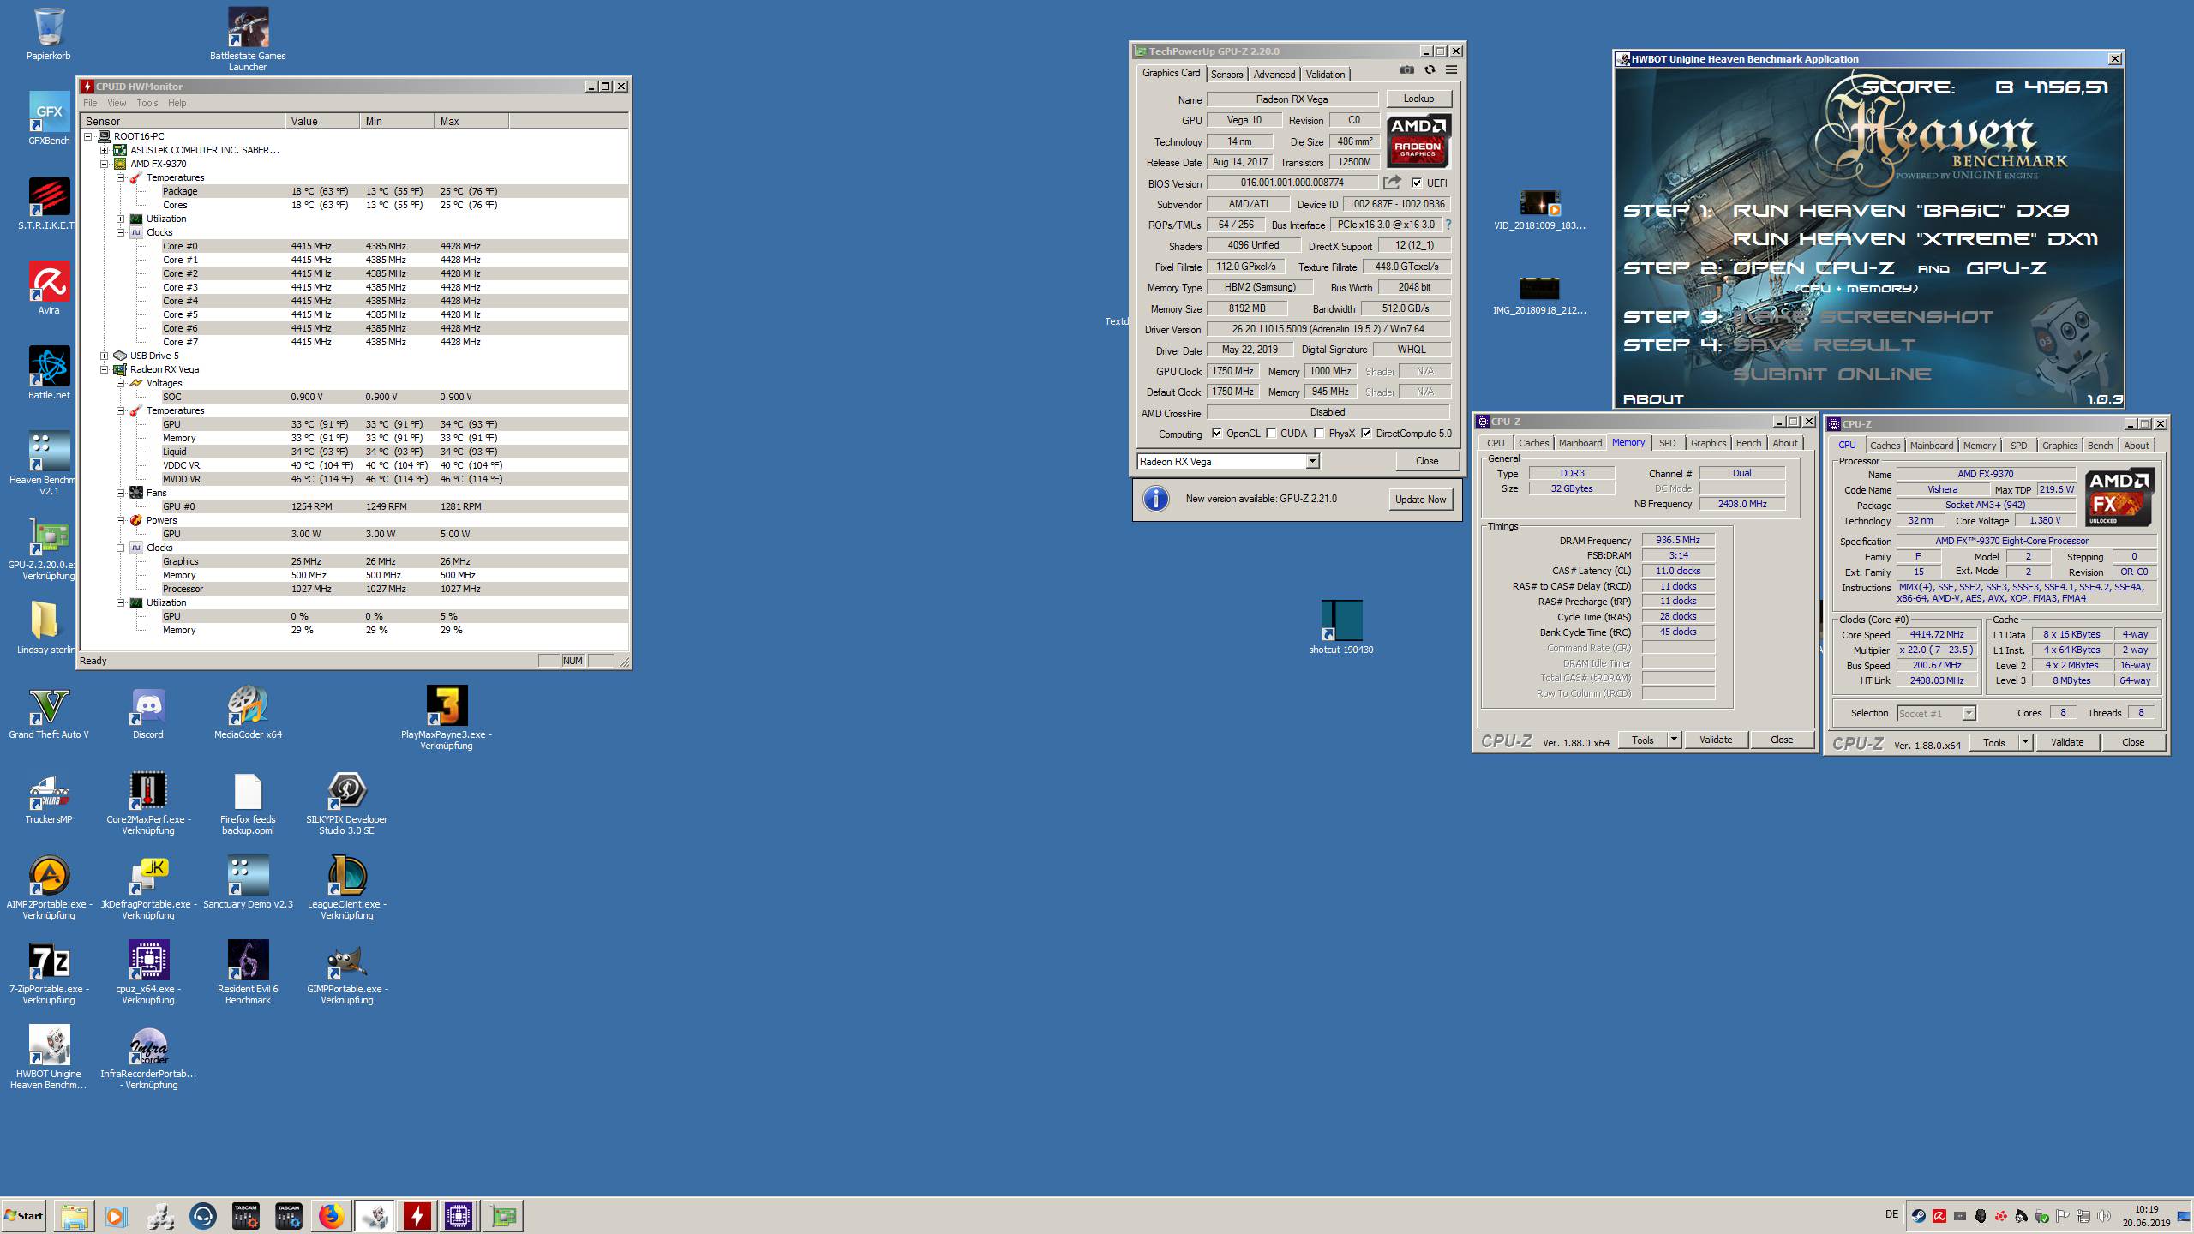This screenshot has width=2194, height=1234.
Task: Click the Lookup button in GPU-Z
Action: pyautogui.click(x=1418, y=99)
